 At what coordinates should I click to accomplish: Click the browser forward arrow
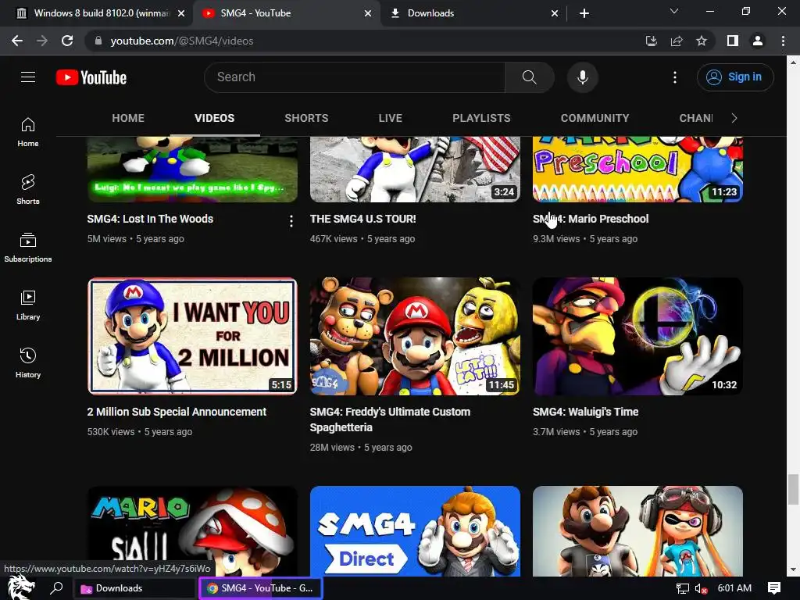pyautogui.click(x=42, y=41)
